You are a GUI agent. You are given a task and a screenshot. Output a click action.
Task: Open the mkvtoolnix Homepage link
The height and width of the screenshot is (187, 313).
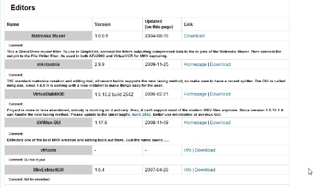click(x=195, y=64)
